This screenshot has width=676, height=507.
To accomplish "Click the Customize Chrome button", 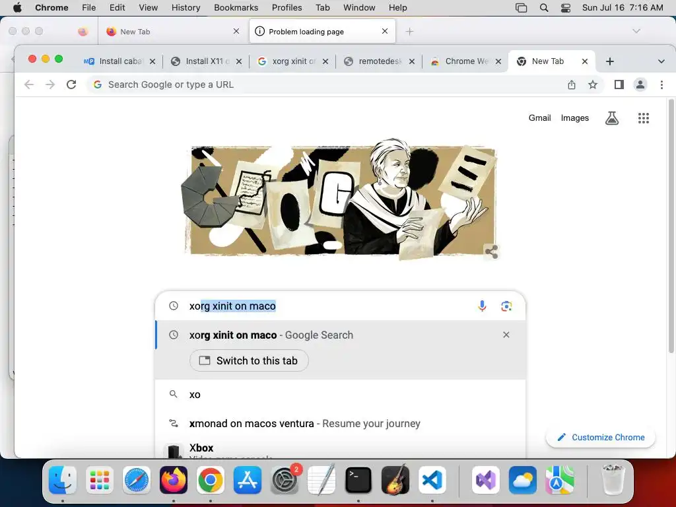I will (x=601, y=437).
